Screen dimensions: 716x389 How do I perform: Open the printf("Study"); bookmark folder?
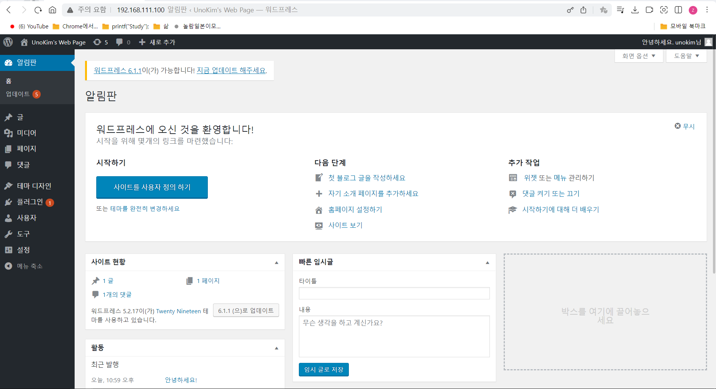pos(126,27)
